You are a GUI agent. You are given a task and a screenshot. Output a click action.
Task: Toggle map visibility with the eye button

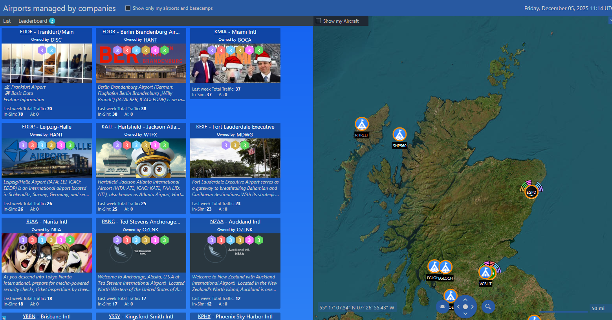[442, 307]
